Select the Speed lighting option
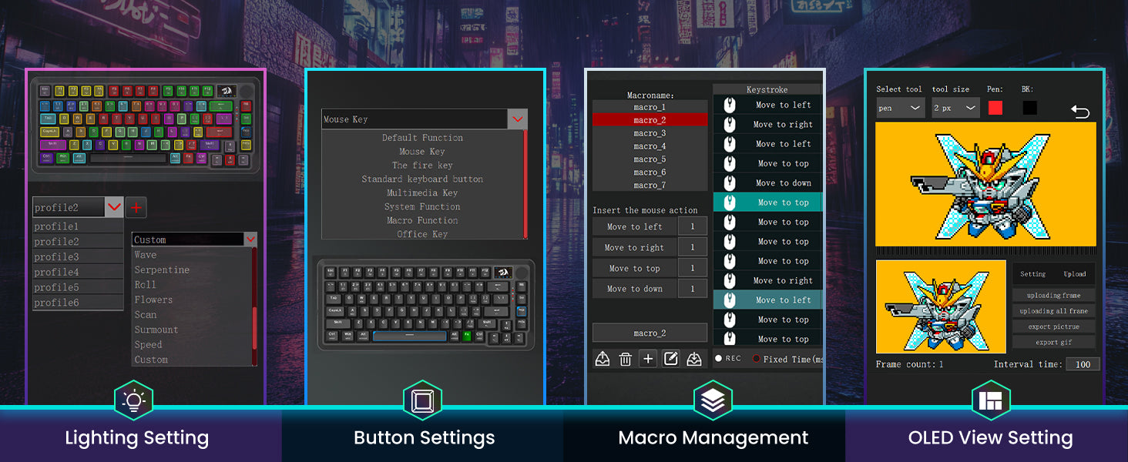1128x462 pixels. [148, 345]
